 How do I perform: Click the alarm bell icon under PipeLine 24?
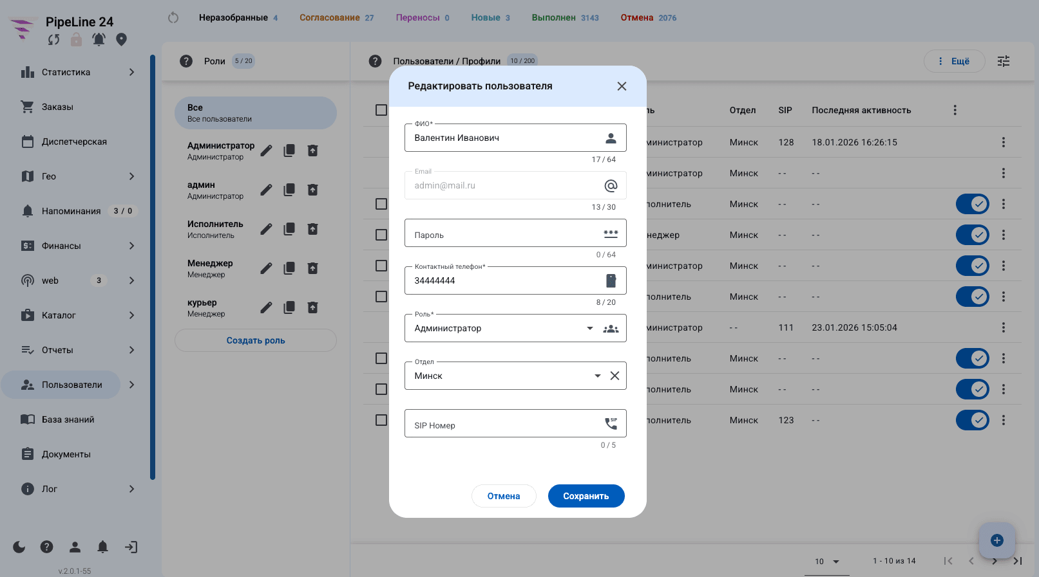point(99,40)
